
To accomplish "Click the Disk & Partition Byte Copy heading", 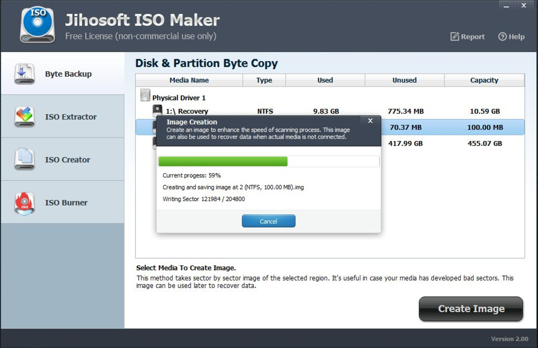I will click(x=206, y=63).
